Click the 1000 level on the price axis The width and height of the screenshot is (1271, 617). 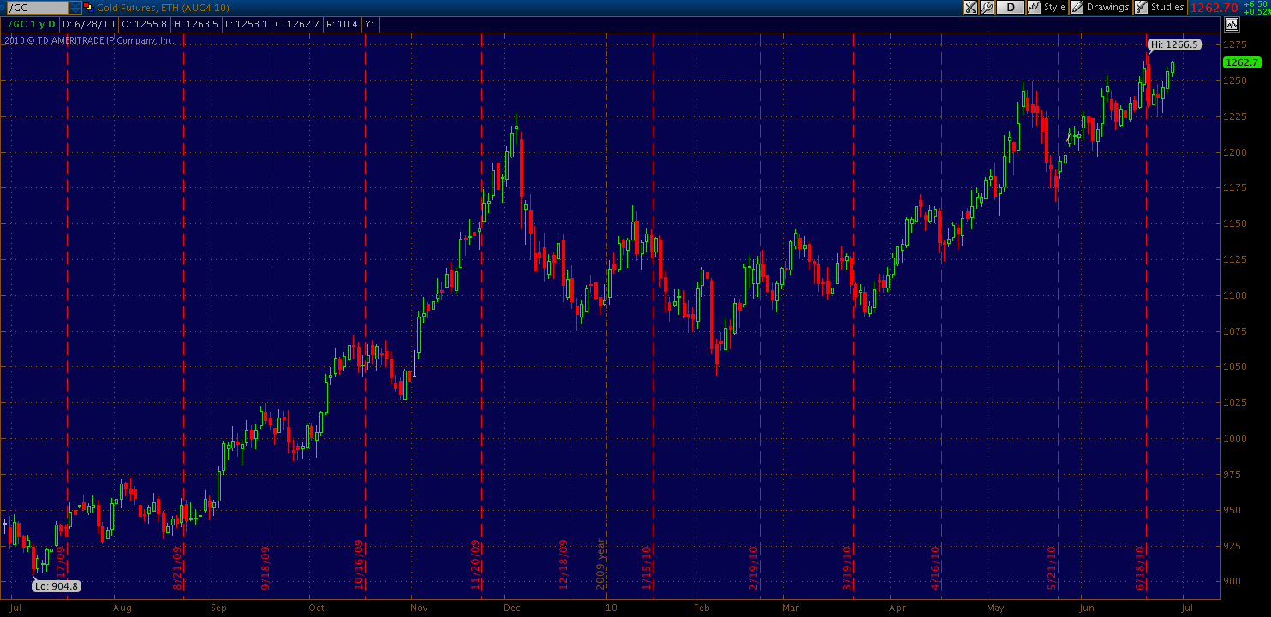tap(1234, 438)
